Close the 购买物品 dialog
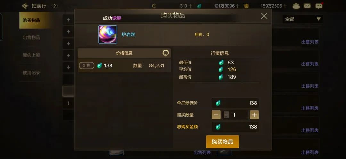 tap(264, 16)
